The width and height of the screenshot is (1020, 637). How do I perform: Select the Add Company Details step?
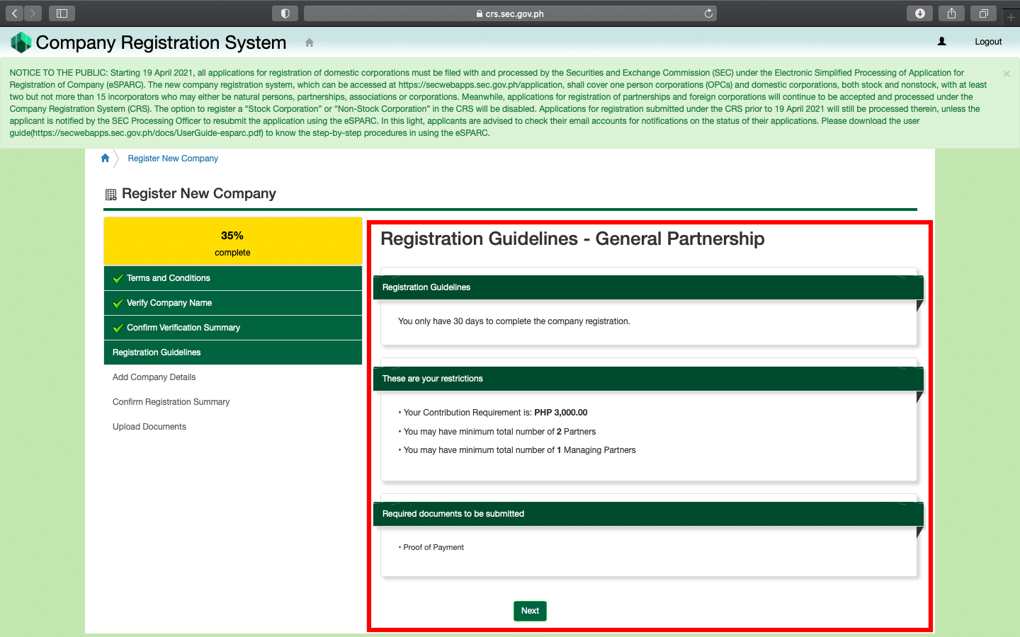point(154,377)
